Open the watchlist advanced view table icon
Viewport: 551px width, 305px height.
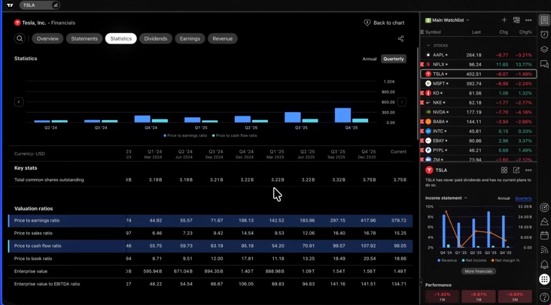516,20
